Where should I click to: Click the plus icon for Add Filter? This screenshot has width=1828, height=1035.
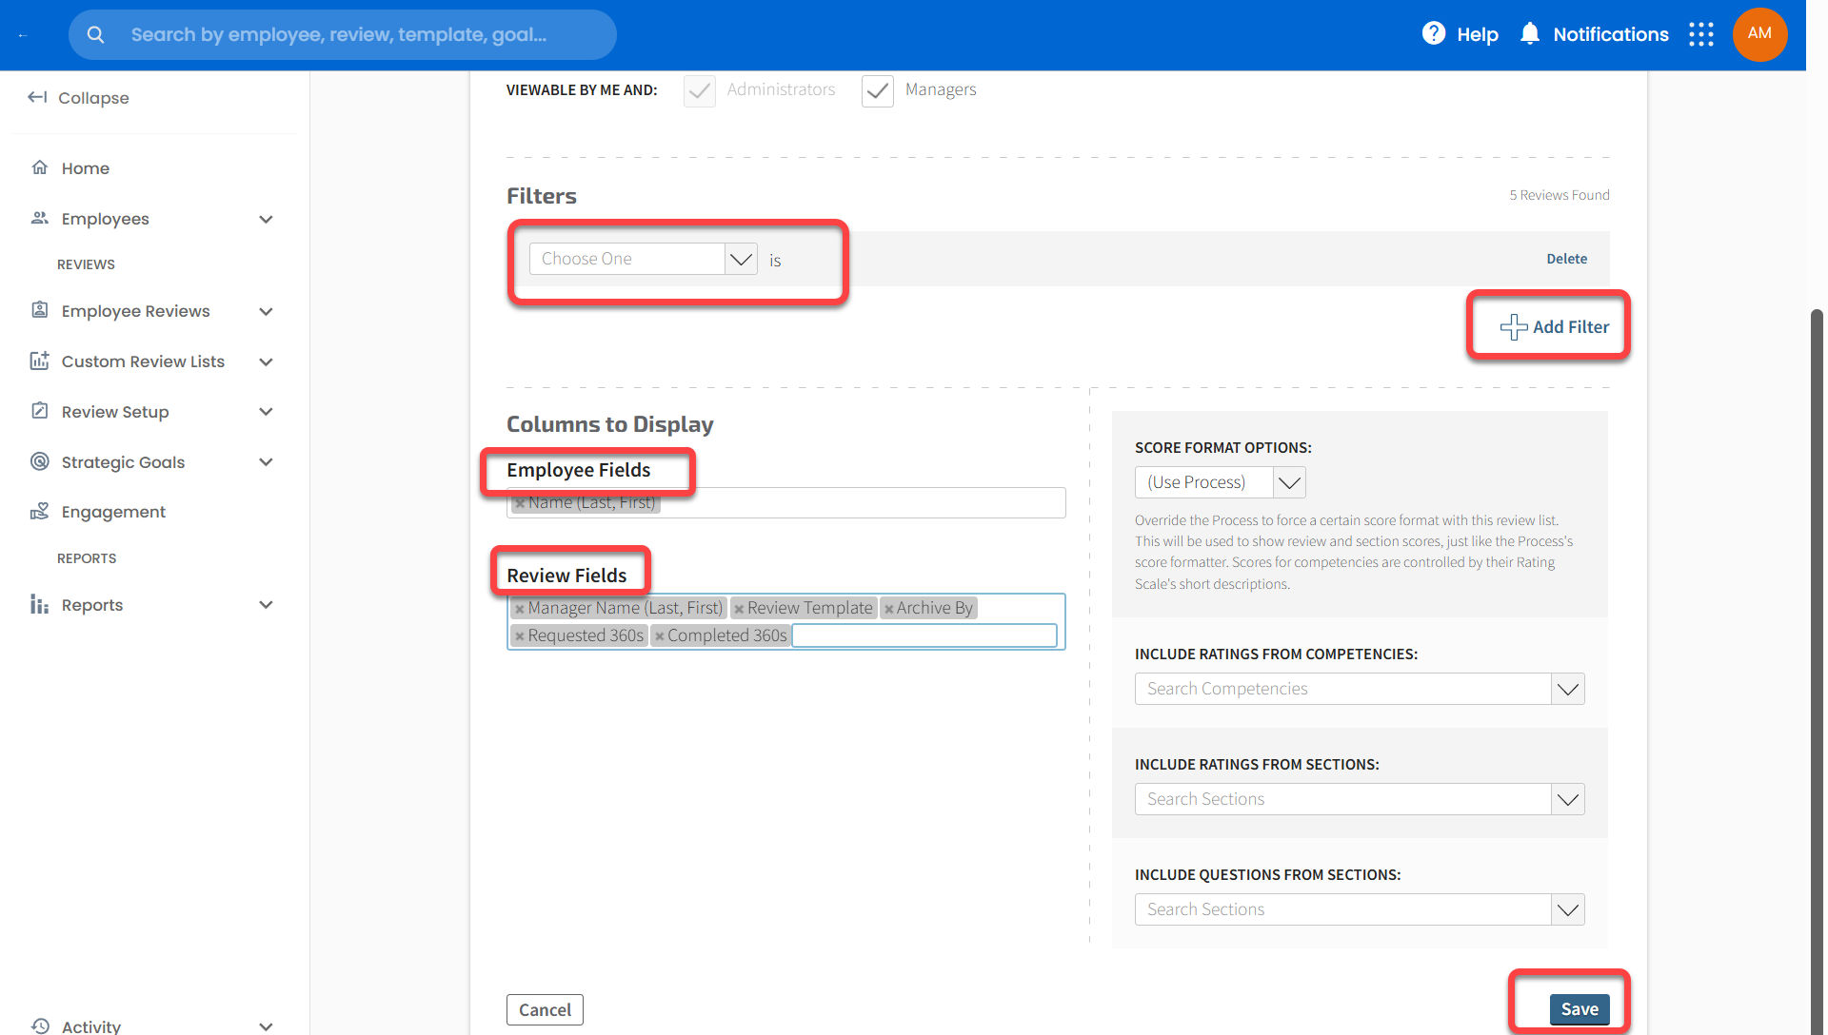pos(1513,327)
